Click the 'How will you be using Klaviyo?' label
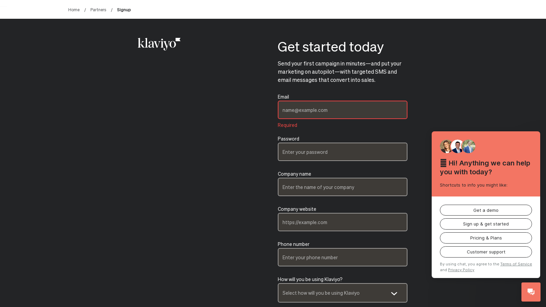The width and height of the screenshot is (546, 307). tap(310, 279)
